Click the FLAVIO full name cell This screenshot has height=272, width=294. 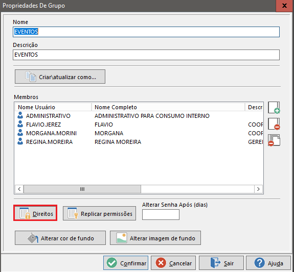coord(104,125)
